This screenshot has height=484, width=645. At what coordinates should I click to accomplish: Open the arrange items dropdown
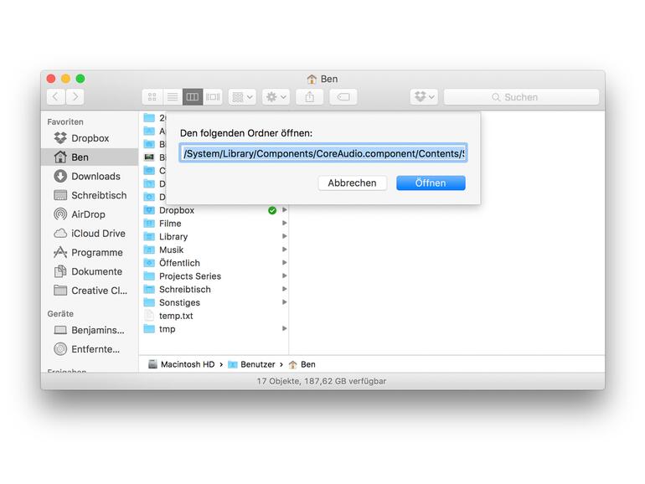click(242, 97)
